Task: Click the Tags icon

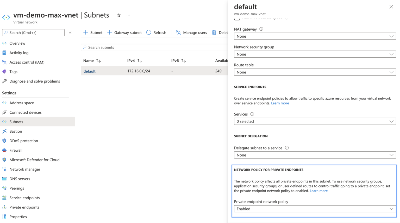Action: (4, 72)
